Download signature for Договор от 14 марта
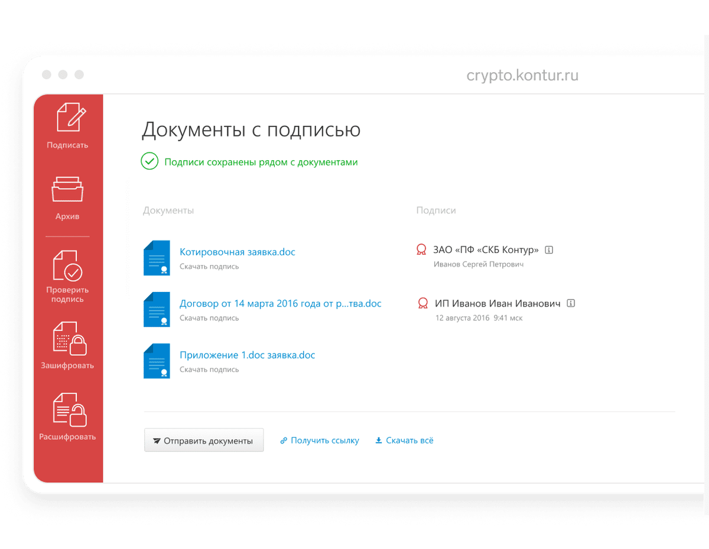Viewport: 709px width, 549px height. click(209, 318)
